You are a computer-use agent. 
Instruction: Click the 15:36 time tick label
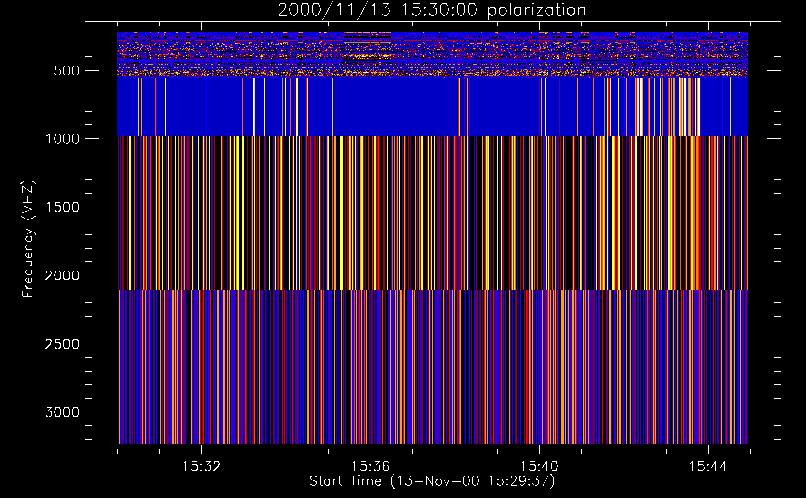[x=370, y=467]
